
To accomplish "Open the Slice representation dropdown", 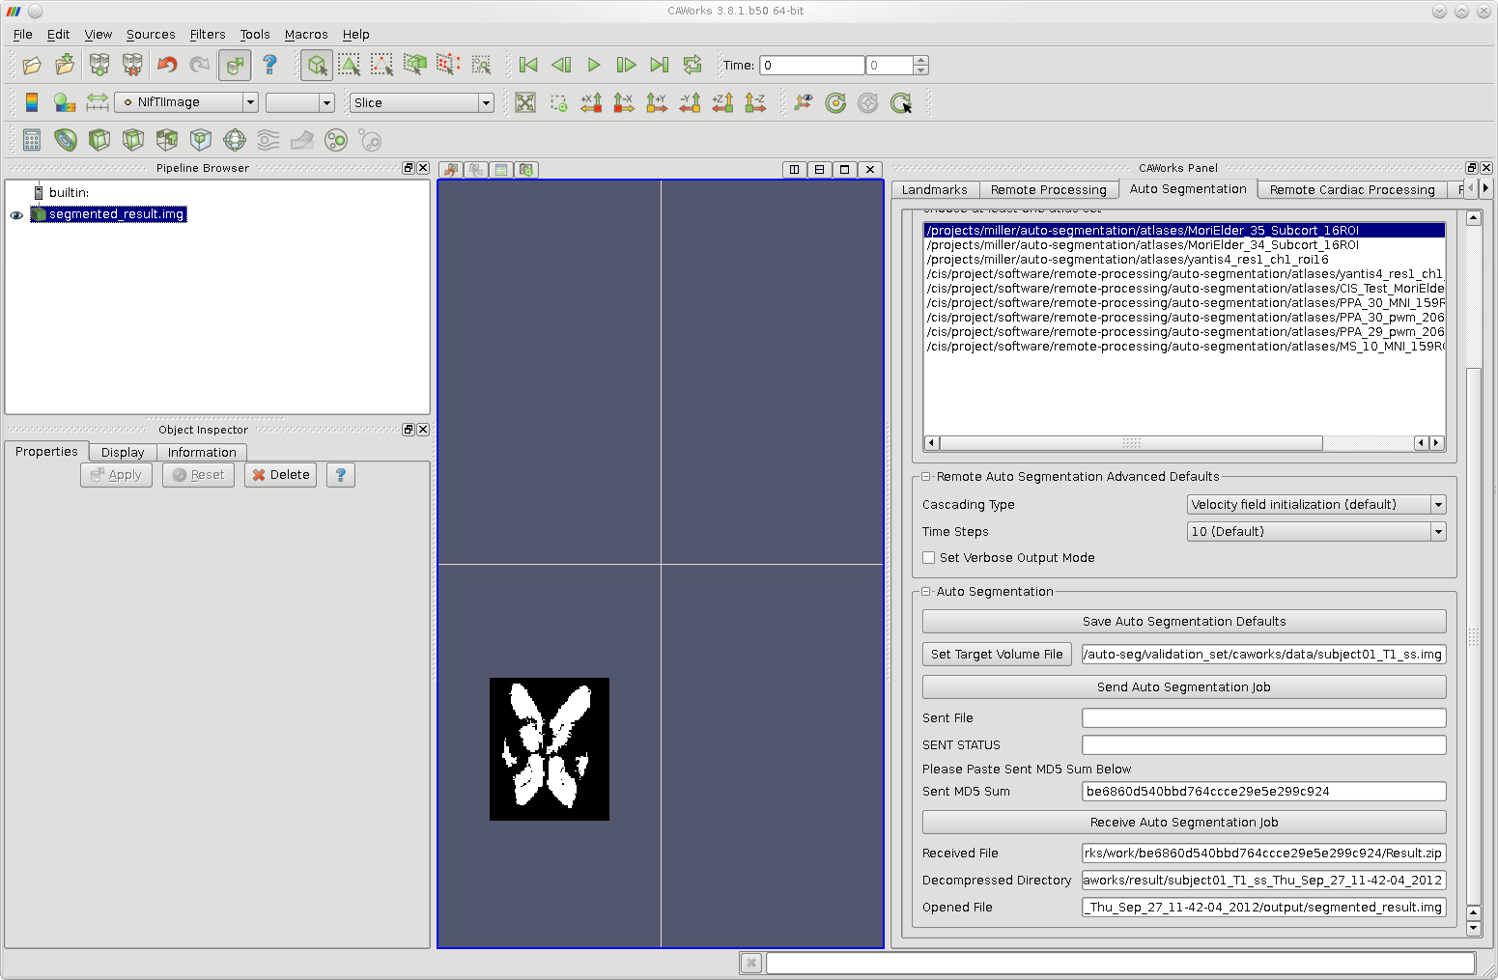I will pos(421,103).
